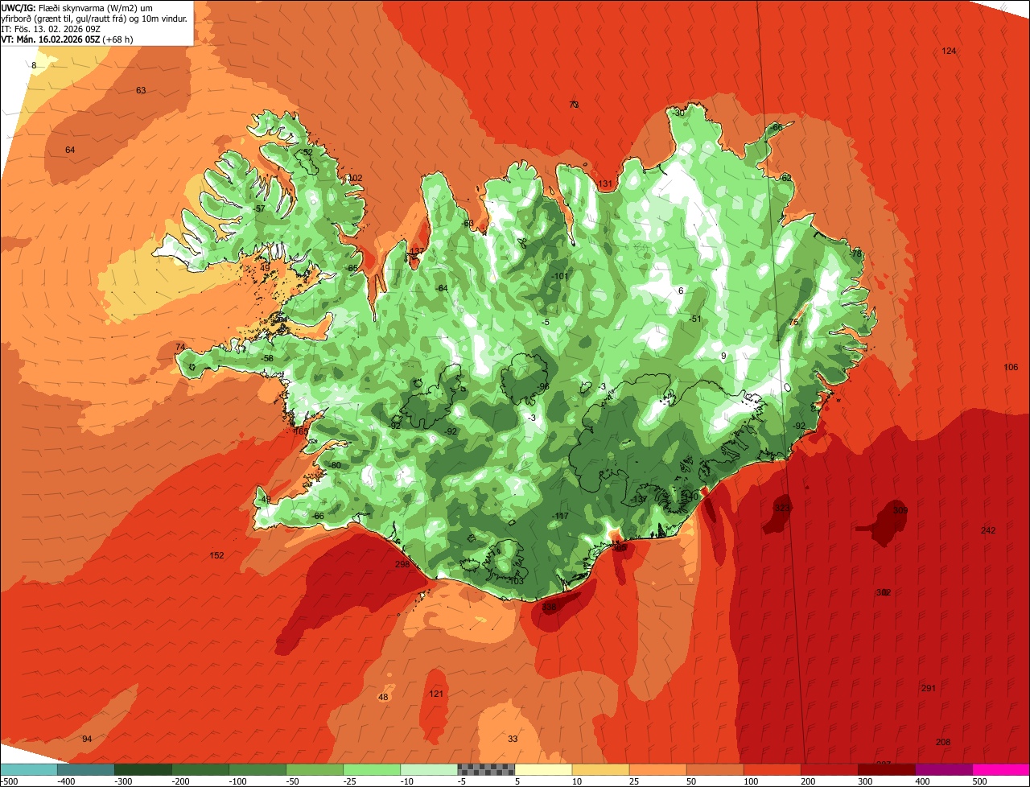This screenshot has height=787, width=1030.
Task: Select the bright magenta legend swatch
Action: [1001, 769]
